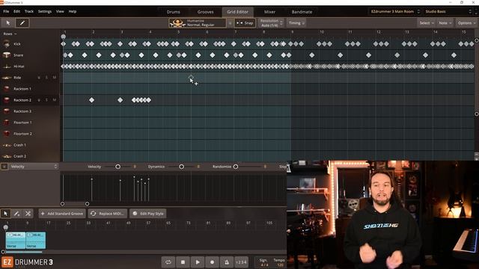Toggle Snap in the Grid Editor

point(245,23)
